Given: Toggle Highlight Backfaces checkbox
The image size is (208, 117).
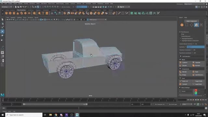Looking at the screenshot, I should pos(181,38).
